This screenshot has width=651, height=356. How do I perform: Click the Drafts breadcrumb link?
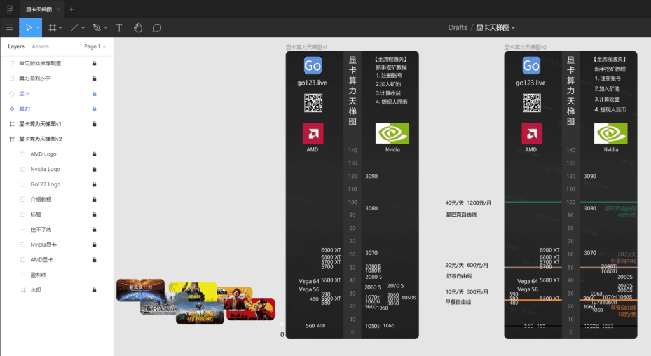click(458, 27)
